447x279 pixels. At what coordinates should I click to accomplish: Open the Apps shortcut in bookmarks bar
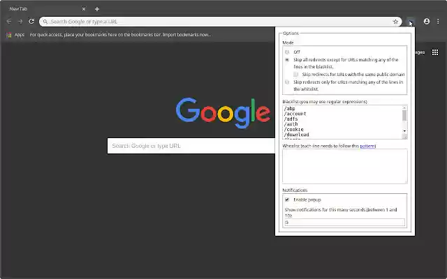click(15, 35)
